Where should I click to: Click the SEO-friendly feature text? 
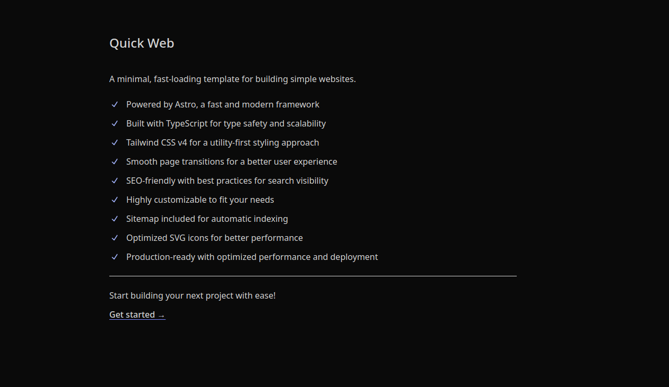coord(227,181)
